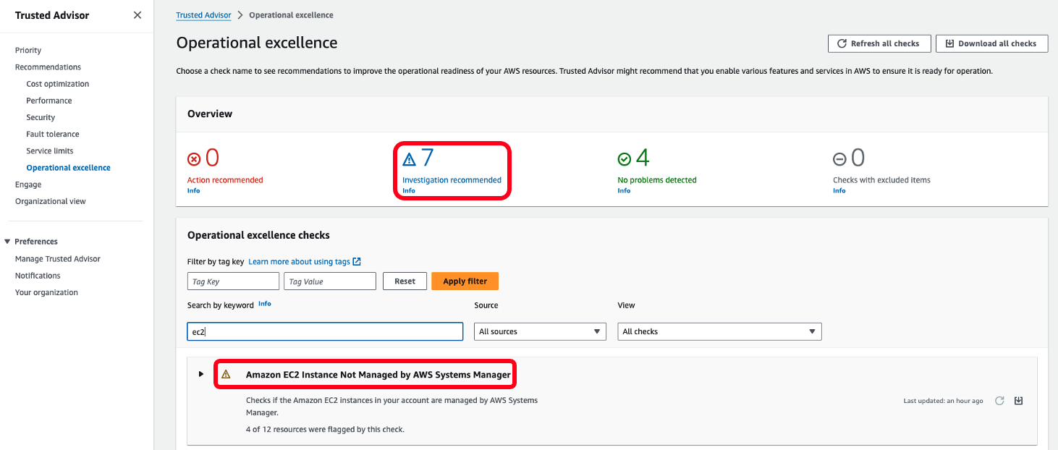The image size is (1058, 450).
Task: Click the Operational excellence checks heading
Action: [x=258, y=235]
